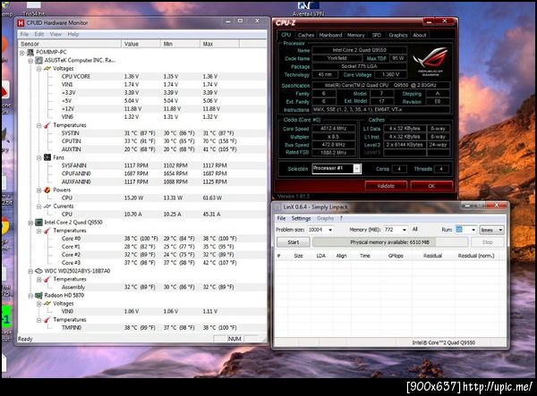The image size is (537, 396).
Task: Click the Radeon HD 5870 card icon
Action: (x=38, y=296)
